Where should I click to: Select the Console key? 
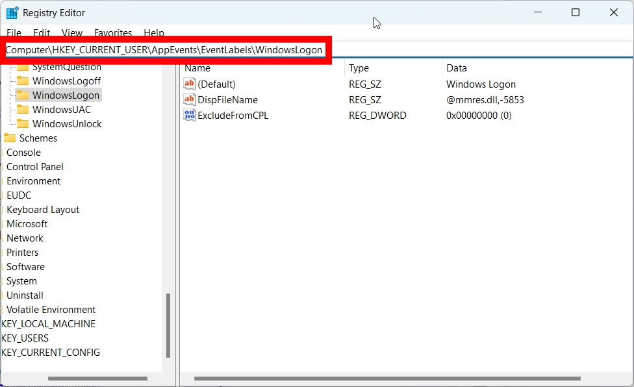click(x=24, y=153)
